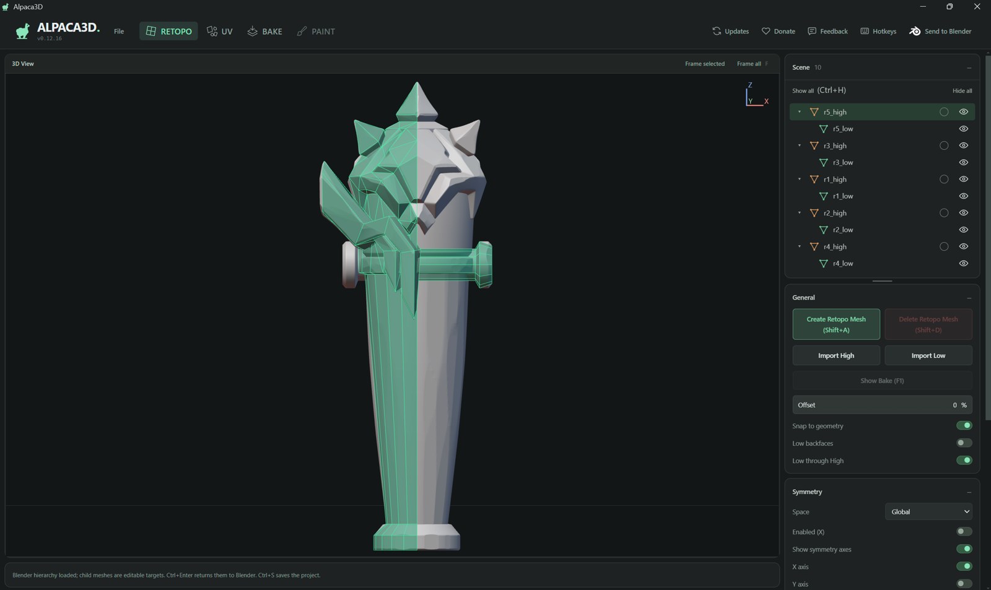The image size is (991, 590).
Task: Collapse the General panel
Action: [x=969, y=298]
